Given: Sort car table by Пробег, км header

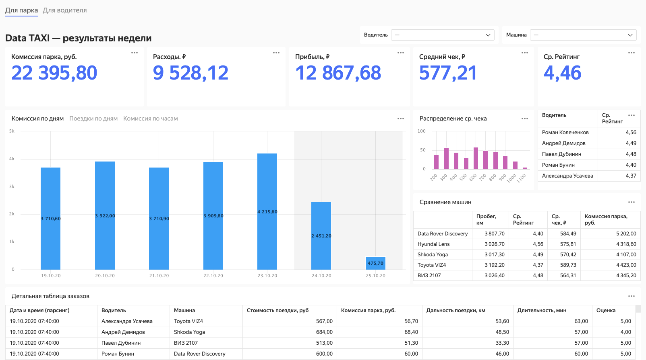Looking at the screenshot, I should click(491, 219).
